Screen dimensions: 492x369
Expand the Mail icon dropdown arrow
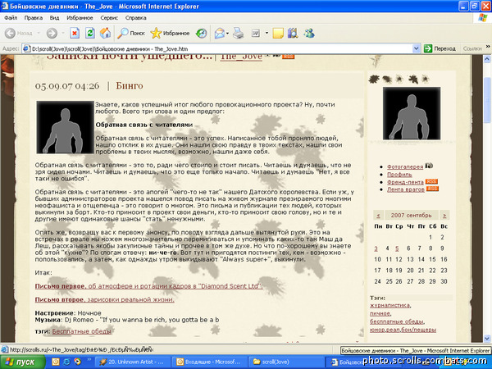click(x=227, y=33)
